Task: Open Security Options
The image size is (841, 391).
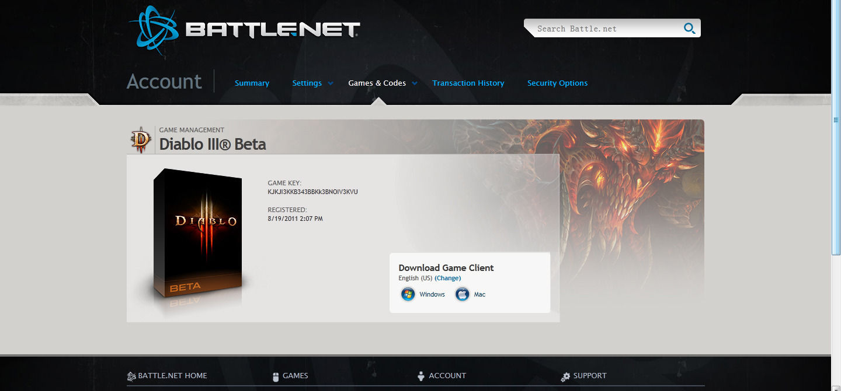Action: (557, 83)
